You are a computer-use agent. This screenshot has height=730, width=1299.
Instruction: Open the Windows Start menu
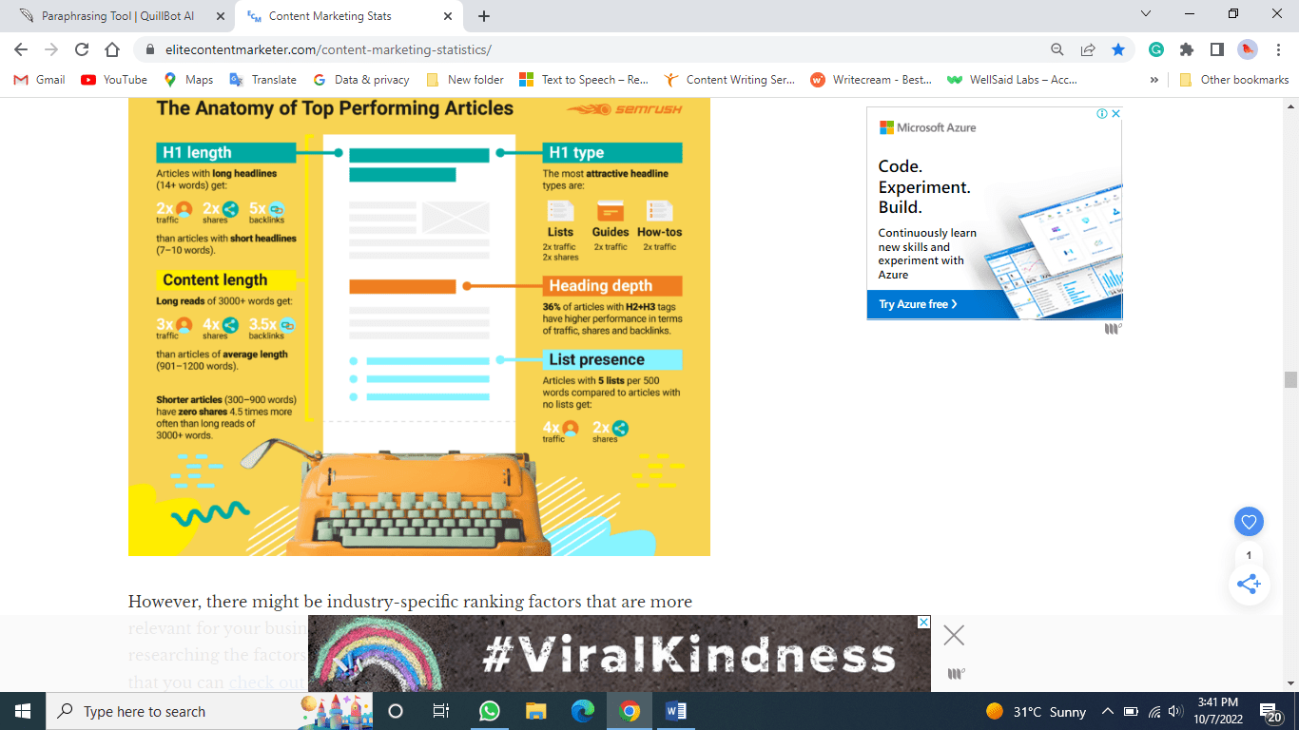point(23,711)
